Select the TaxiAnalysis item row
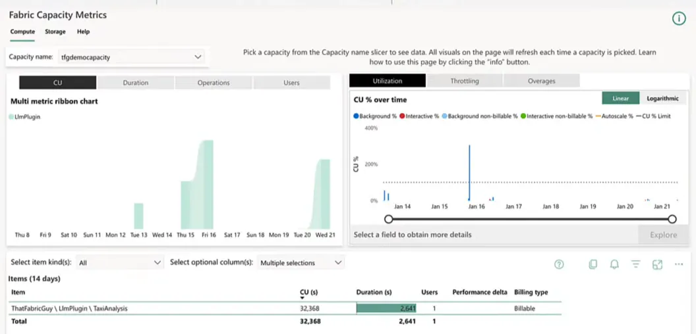 click(285, 308)
